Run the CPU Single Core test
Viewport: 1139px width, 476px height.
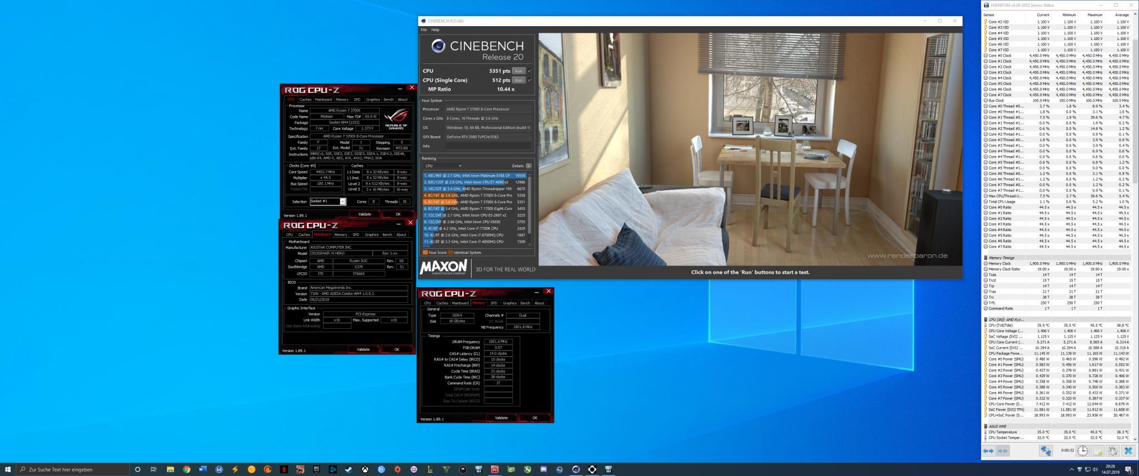518,80
